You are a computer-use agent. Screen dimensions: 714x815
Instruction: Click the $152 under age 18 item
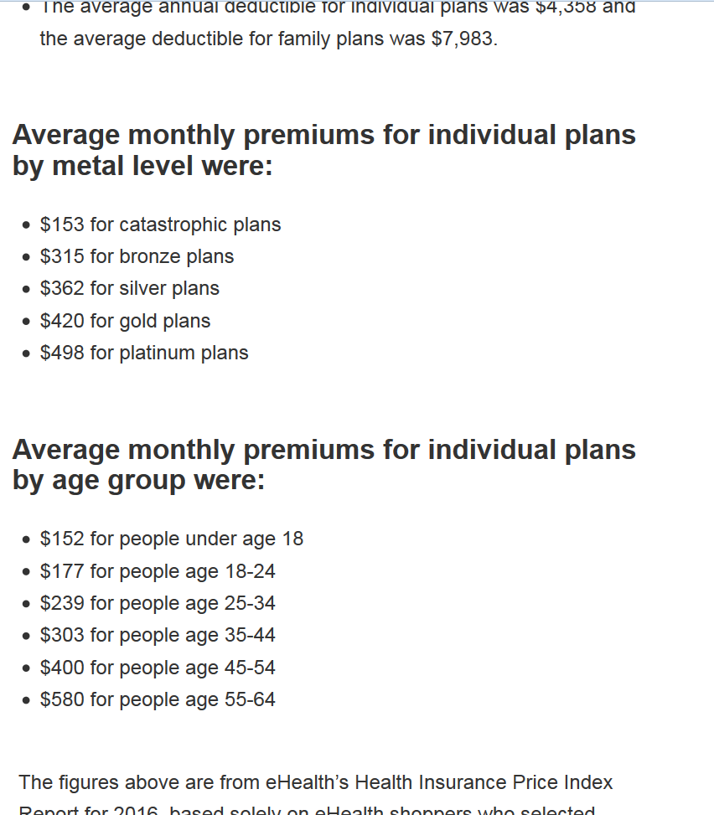tap(172, 539)
